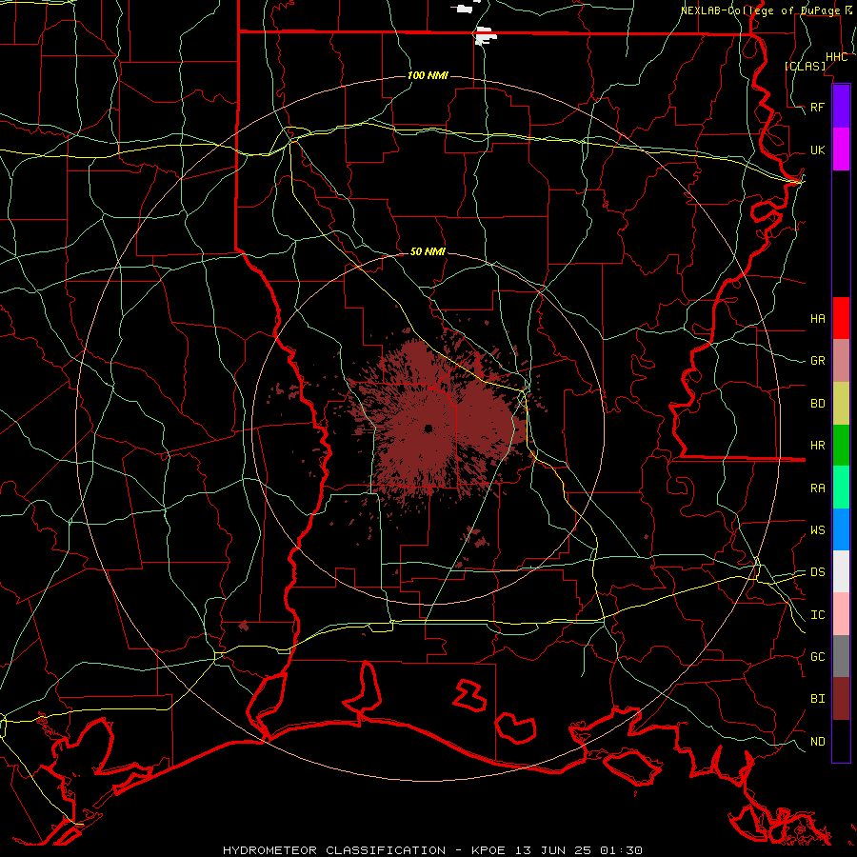Select the gray GC legend color swatch
Image resolution: width=857 pixels, height=857 pixels.
coord(841,656)
